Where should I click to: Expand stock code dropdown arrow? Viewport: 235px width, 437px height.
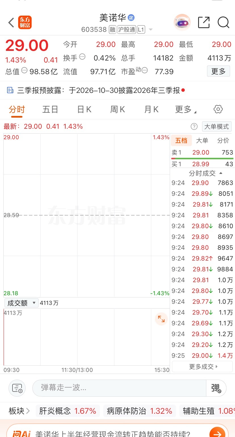point(151,30)
